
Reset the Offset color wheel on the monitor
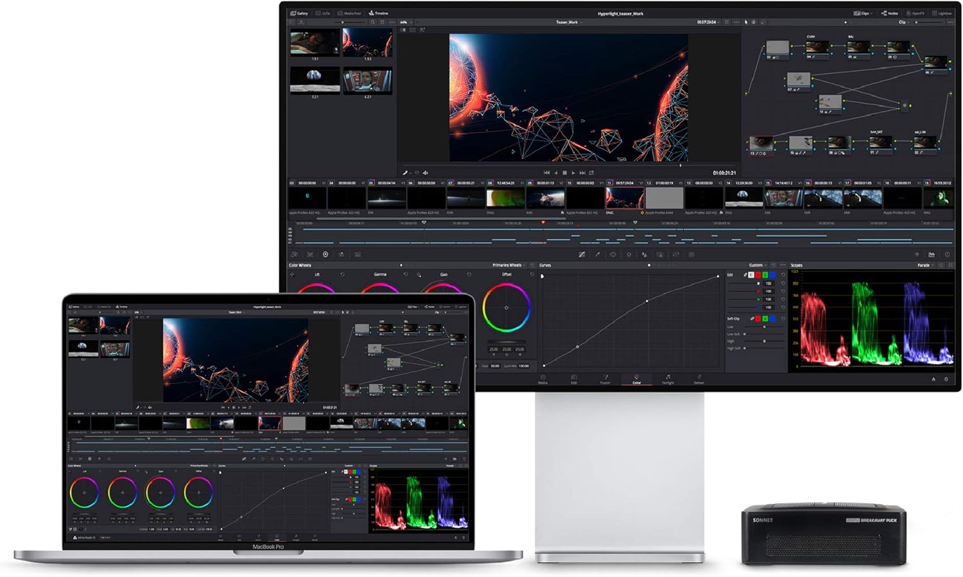coord(532,275)
